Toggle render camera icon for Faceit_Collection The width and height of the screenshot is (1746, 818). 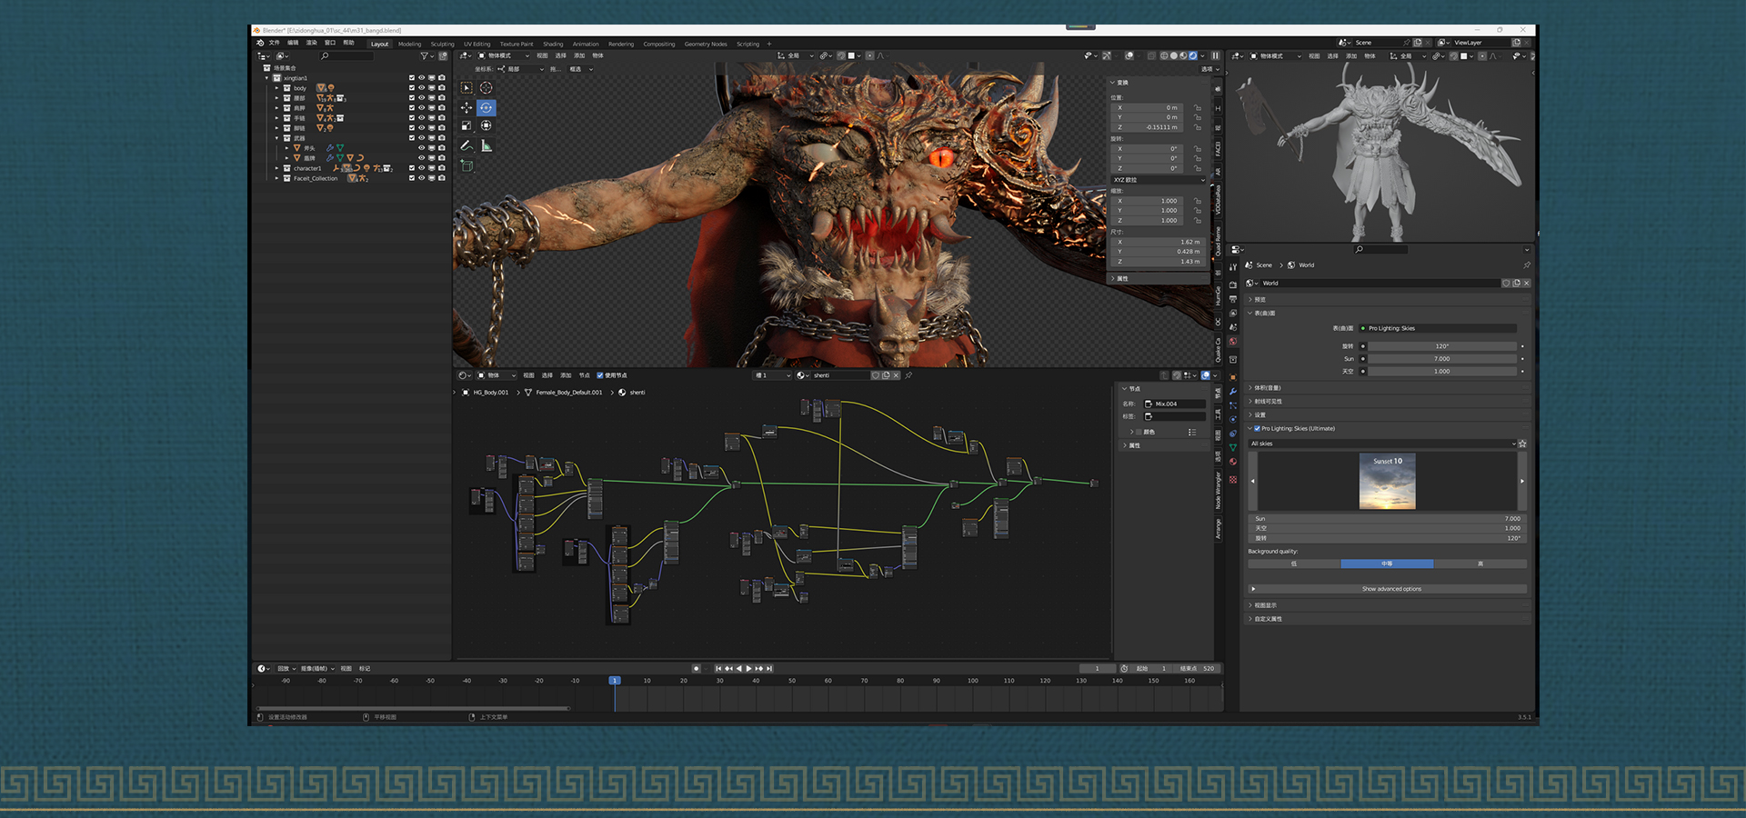click(442, 178)
